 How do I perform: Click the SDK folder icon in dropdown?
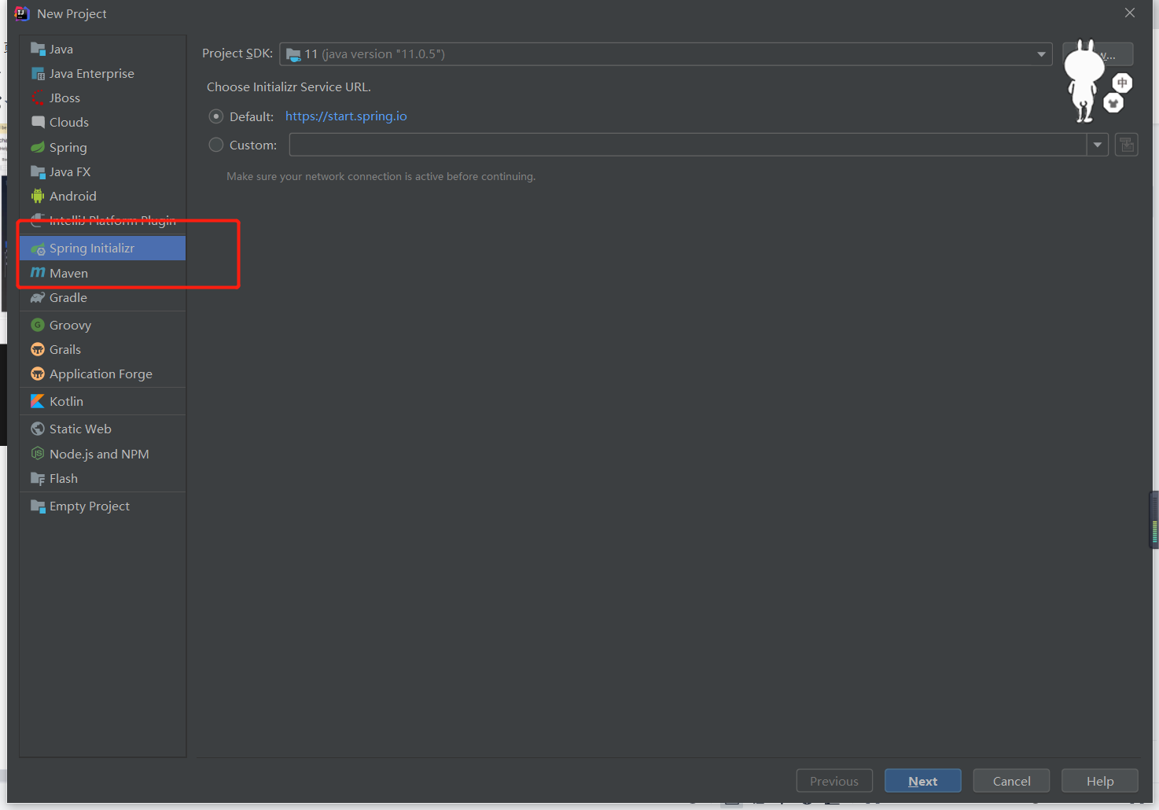click(x=294, y=54)
